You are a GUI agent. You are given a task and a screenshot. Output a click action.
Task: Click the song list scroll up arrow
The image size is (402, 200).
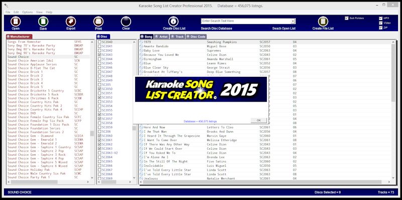click(x=393, y=42)
